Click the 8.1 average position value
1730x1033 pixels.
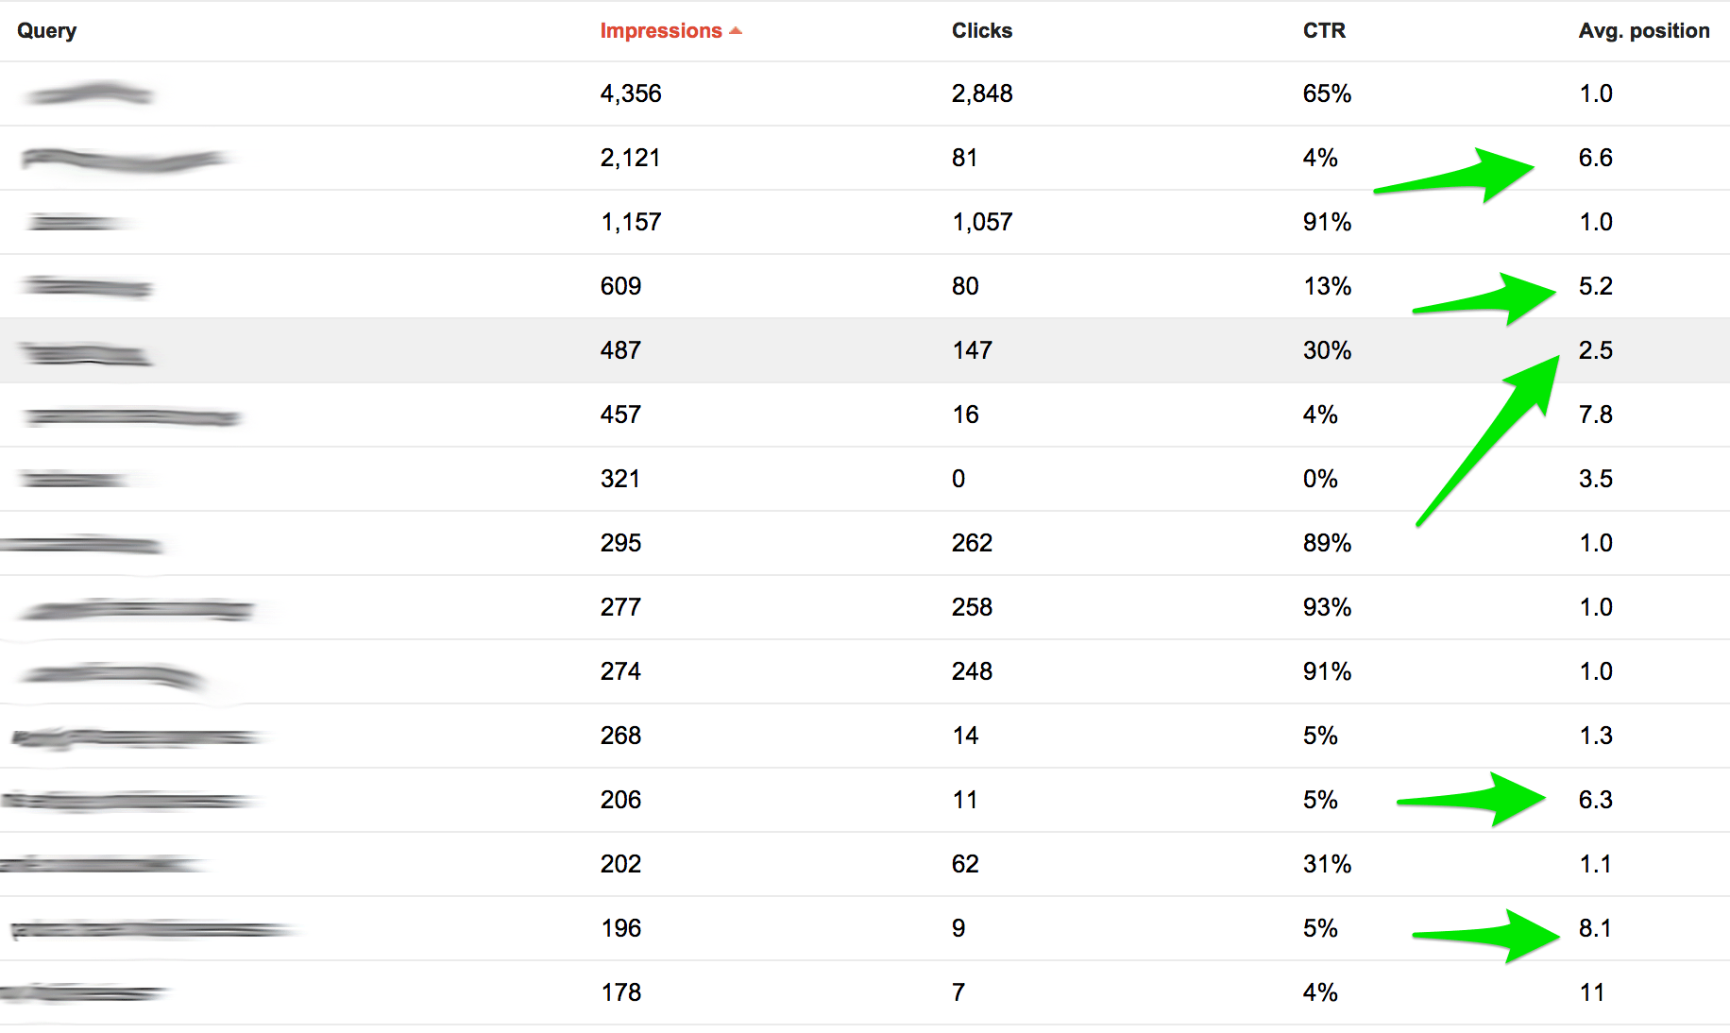[x=1595, y=928]
